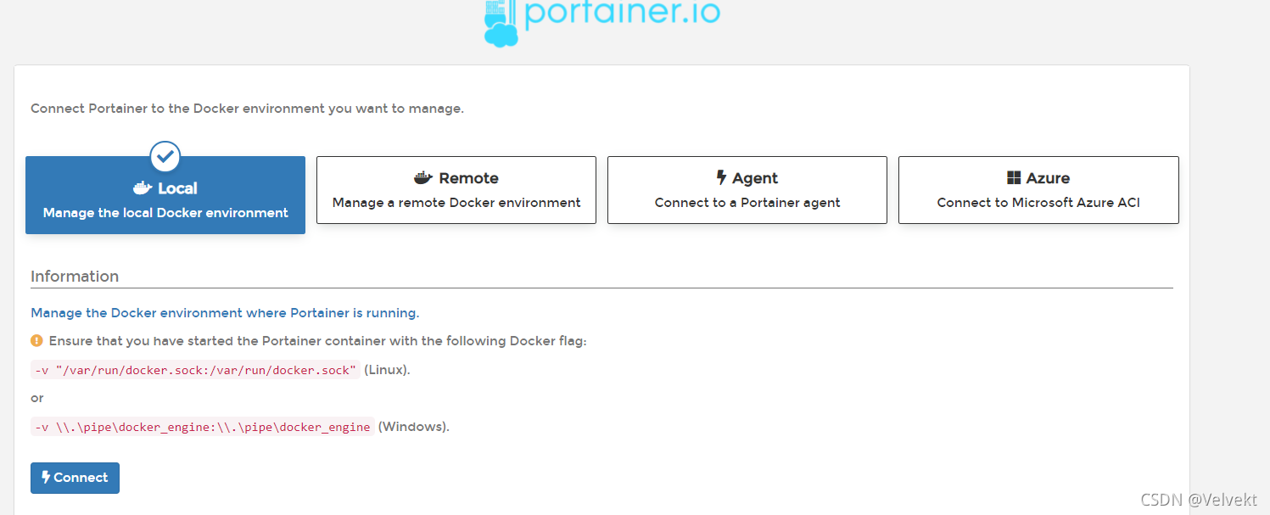This screenshot has width=1270, height=515.
Task: Click the checkmark badge above Local
Action: pos(165,156)
